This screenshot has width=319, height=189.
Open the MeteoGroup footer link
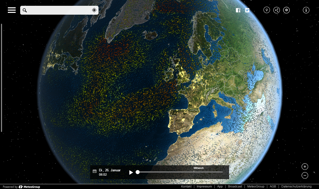click(256, 186)
